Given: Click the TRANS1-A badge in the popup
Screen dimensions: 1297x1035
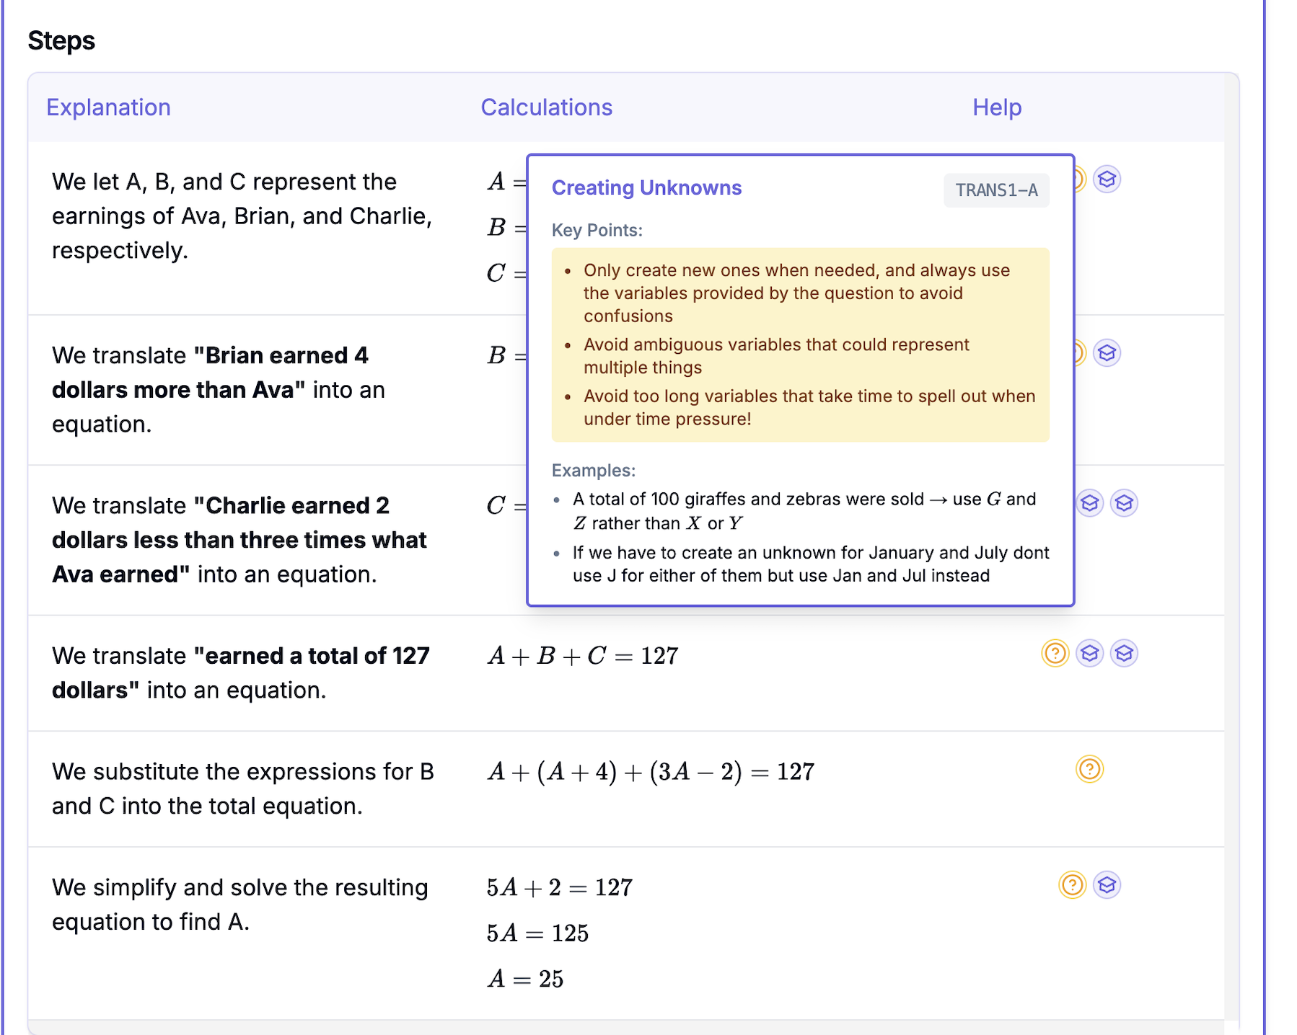Looking at the screenshot, I should tap(997, 190).
